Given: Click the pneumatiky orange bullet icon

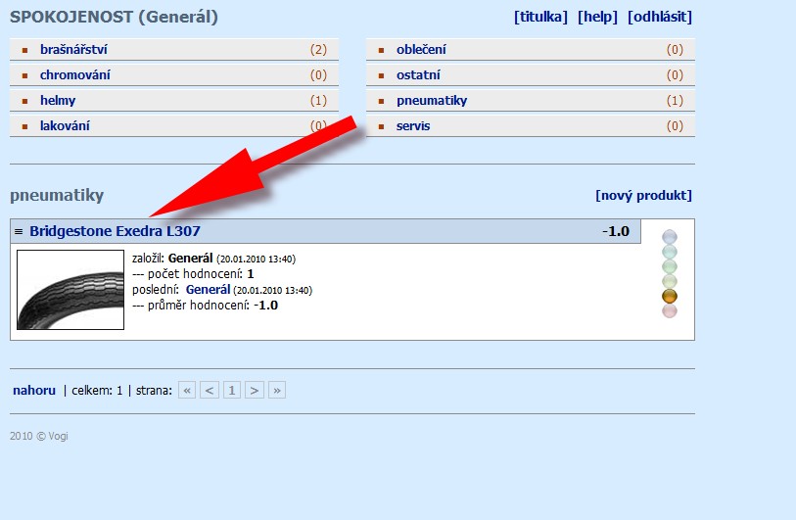Looking at the screenshot, I should point(381,101).
